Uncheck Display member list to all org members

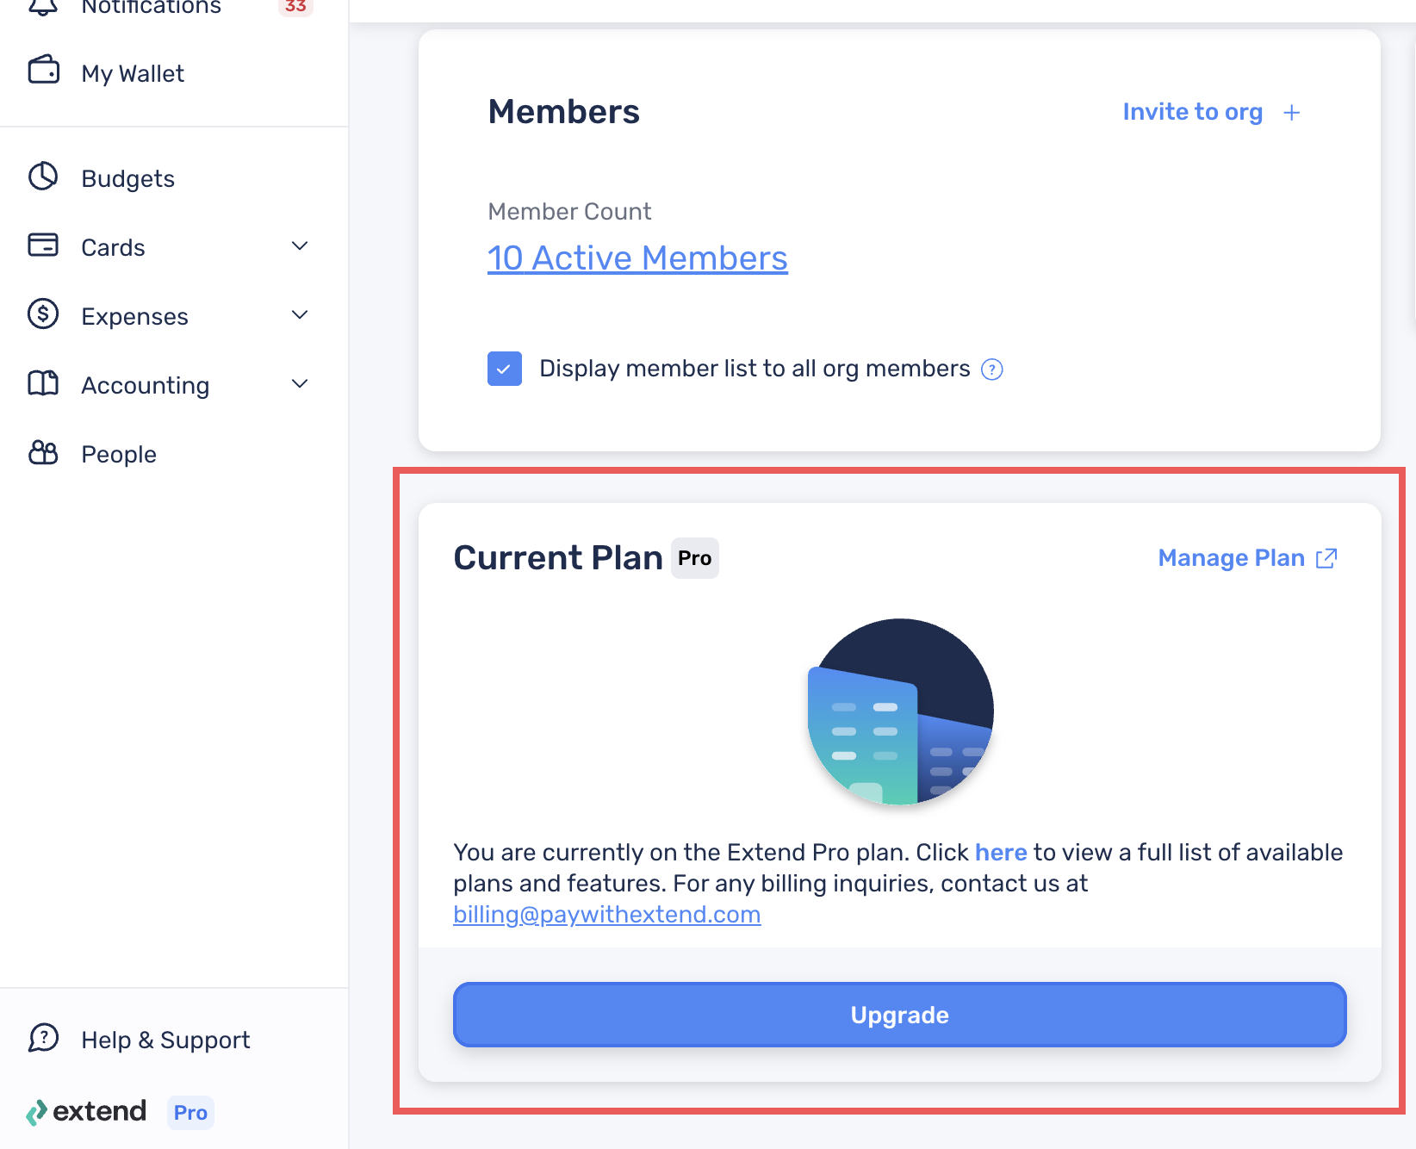point(505,369)
